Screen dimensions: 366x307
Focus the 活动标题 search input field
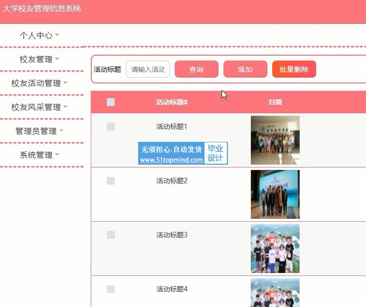click(148, 69)
